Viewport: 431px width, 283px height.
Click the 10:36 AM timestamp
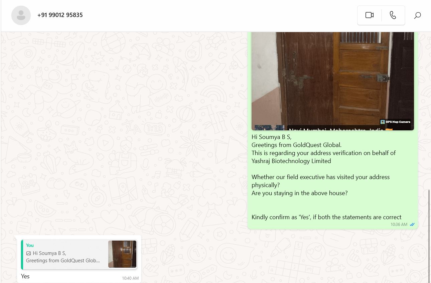(399, 225)
